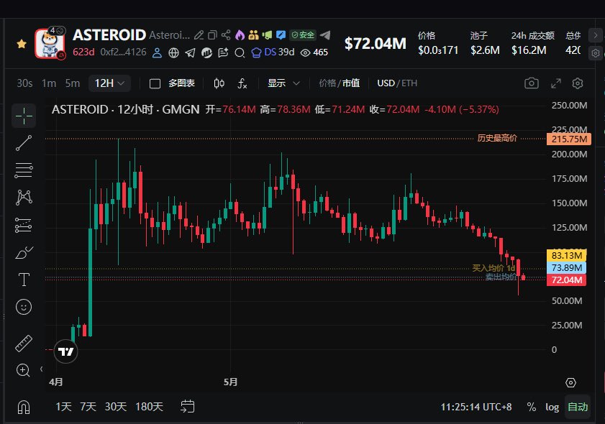The image size is (605, 424).
Task: Open the blue person profile icon
Action: point(157,52)
